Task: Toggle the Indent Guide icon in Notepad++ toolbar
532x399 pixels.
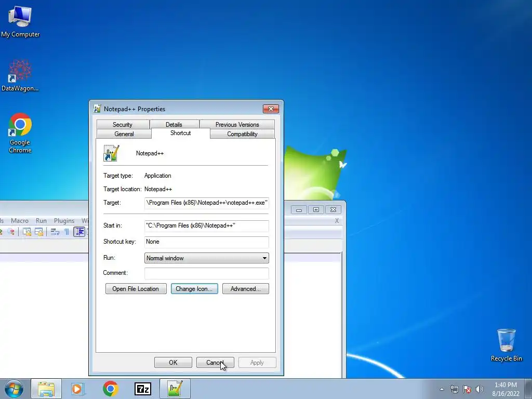Action: coord(79,232)
